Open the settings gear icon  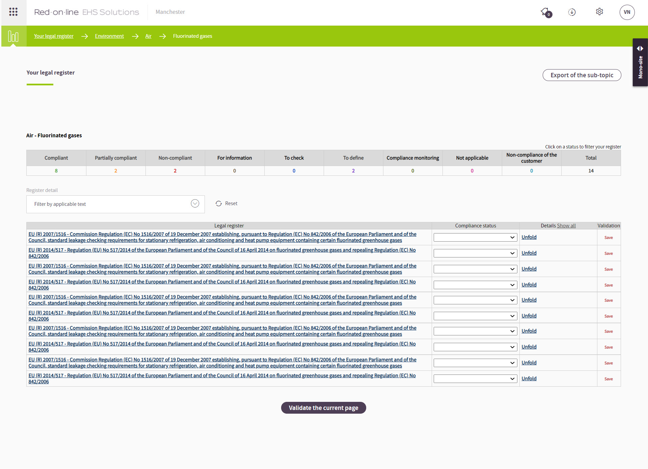point(599,12)
